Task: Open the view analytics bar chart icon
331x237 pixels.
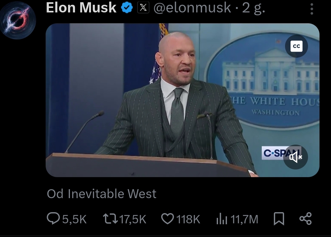Action: (x=222, y=219)
